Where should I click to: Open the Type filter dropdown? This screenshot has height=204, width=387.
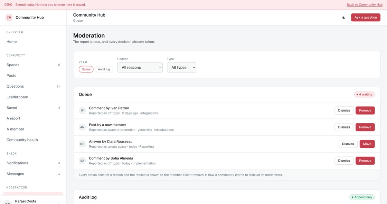[x=181, y=68]
